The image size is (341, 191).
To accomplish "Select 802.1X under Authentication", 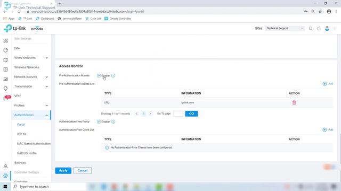I will click(21, 134).
